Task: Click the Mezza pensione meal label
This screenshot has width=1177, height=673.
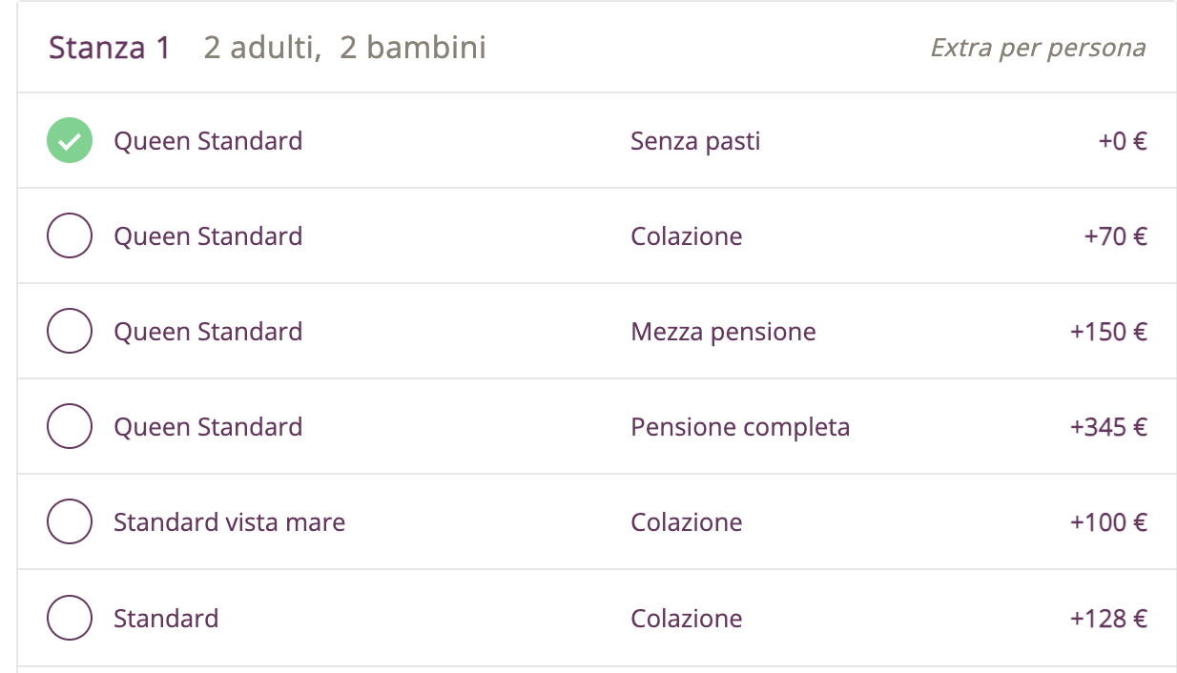Action: 723,332
